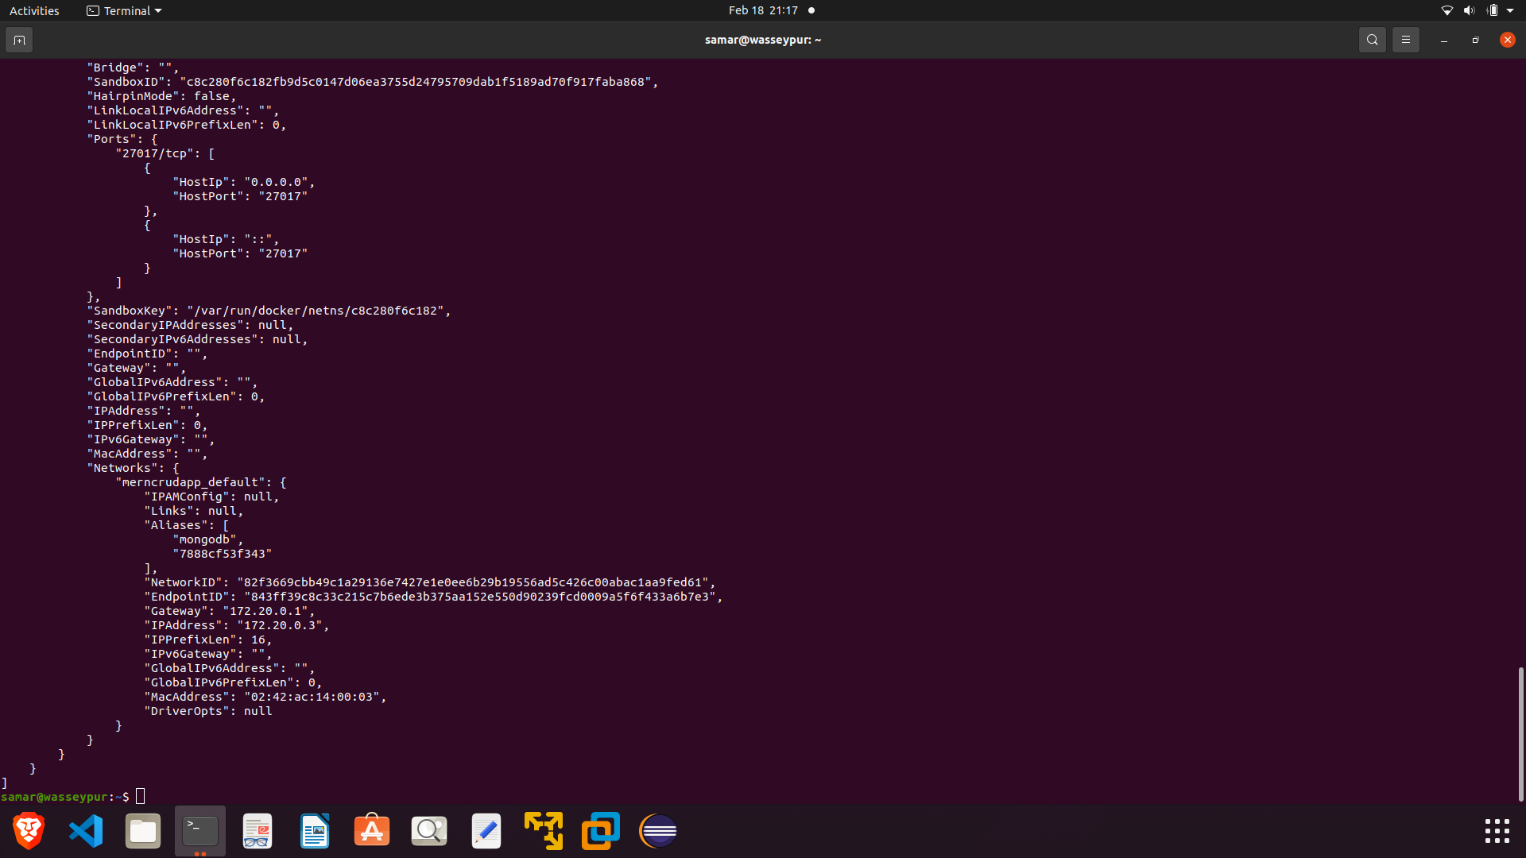Click the "Networks": { line
This screenshot has width=1526, height=858.
133,468
